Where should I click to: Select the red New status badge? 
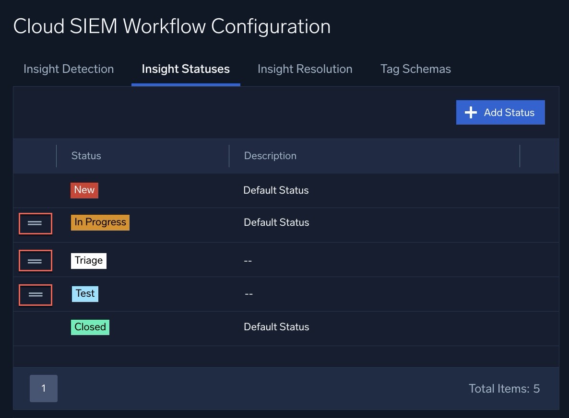(84, 190)
